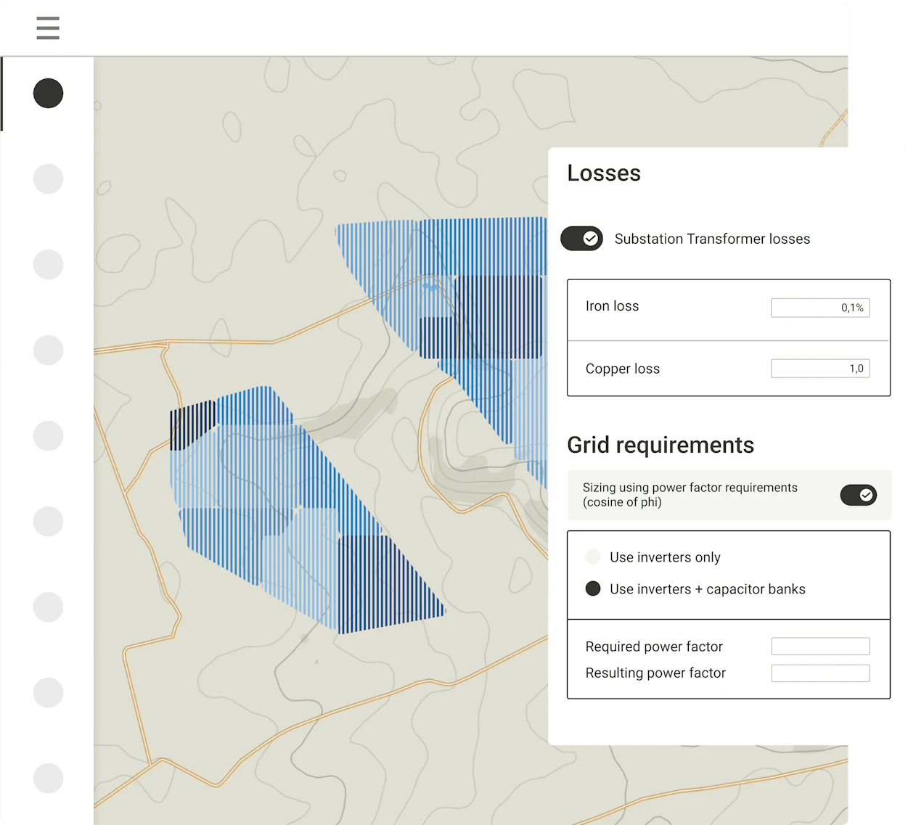The image size is (908, 825).
Task: Toggle Substation Transformer losses switch
Action: (x=581, y=239)
